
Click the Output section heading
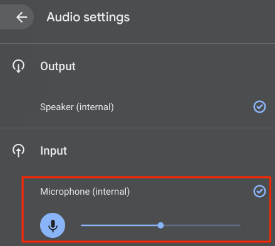click(58, 66)
